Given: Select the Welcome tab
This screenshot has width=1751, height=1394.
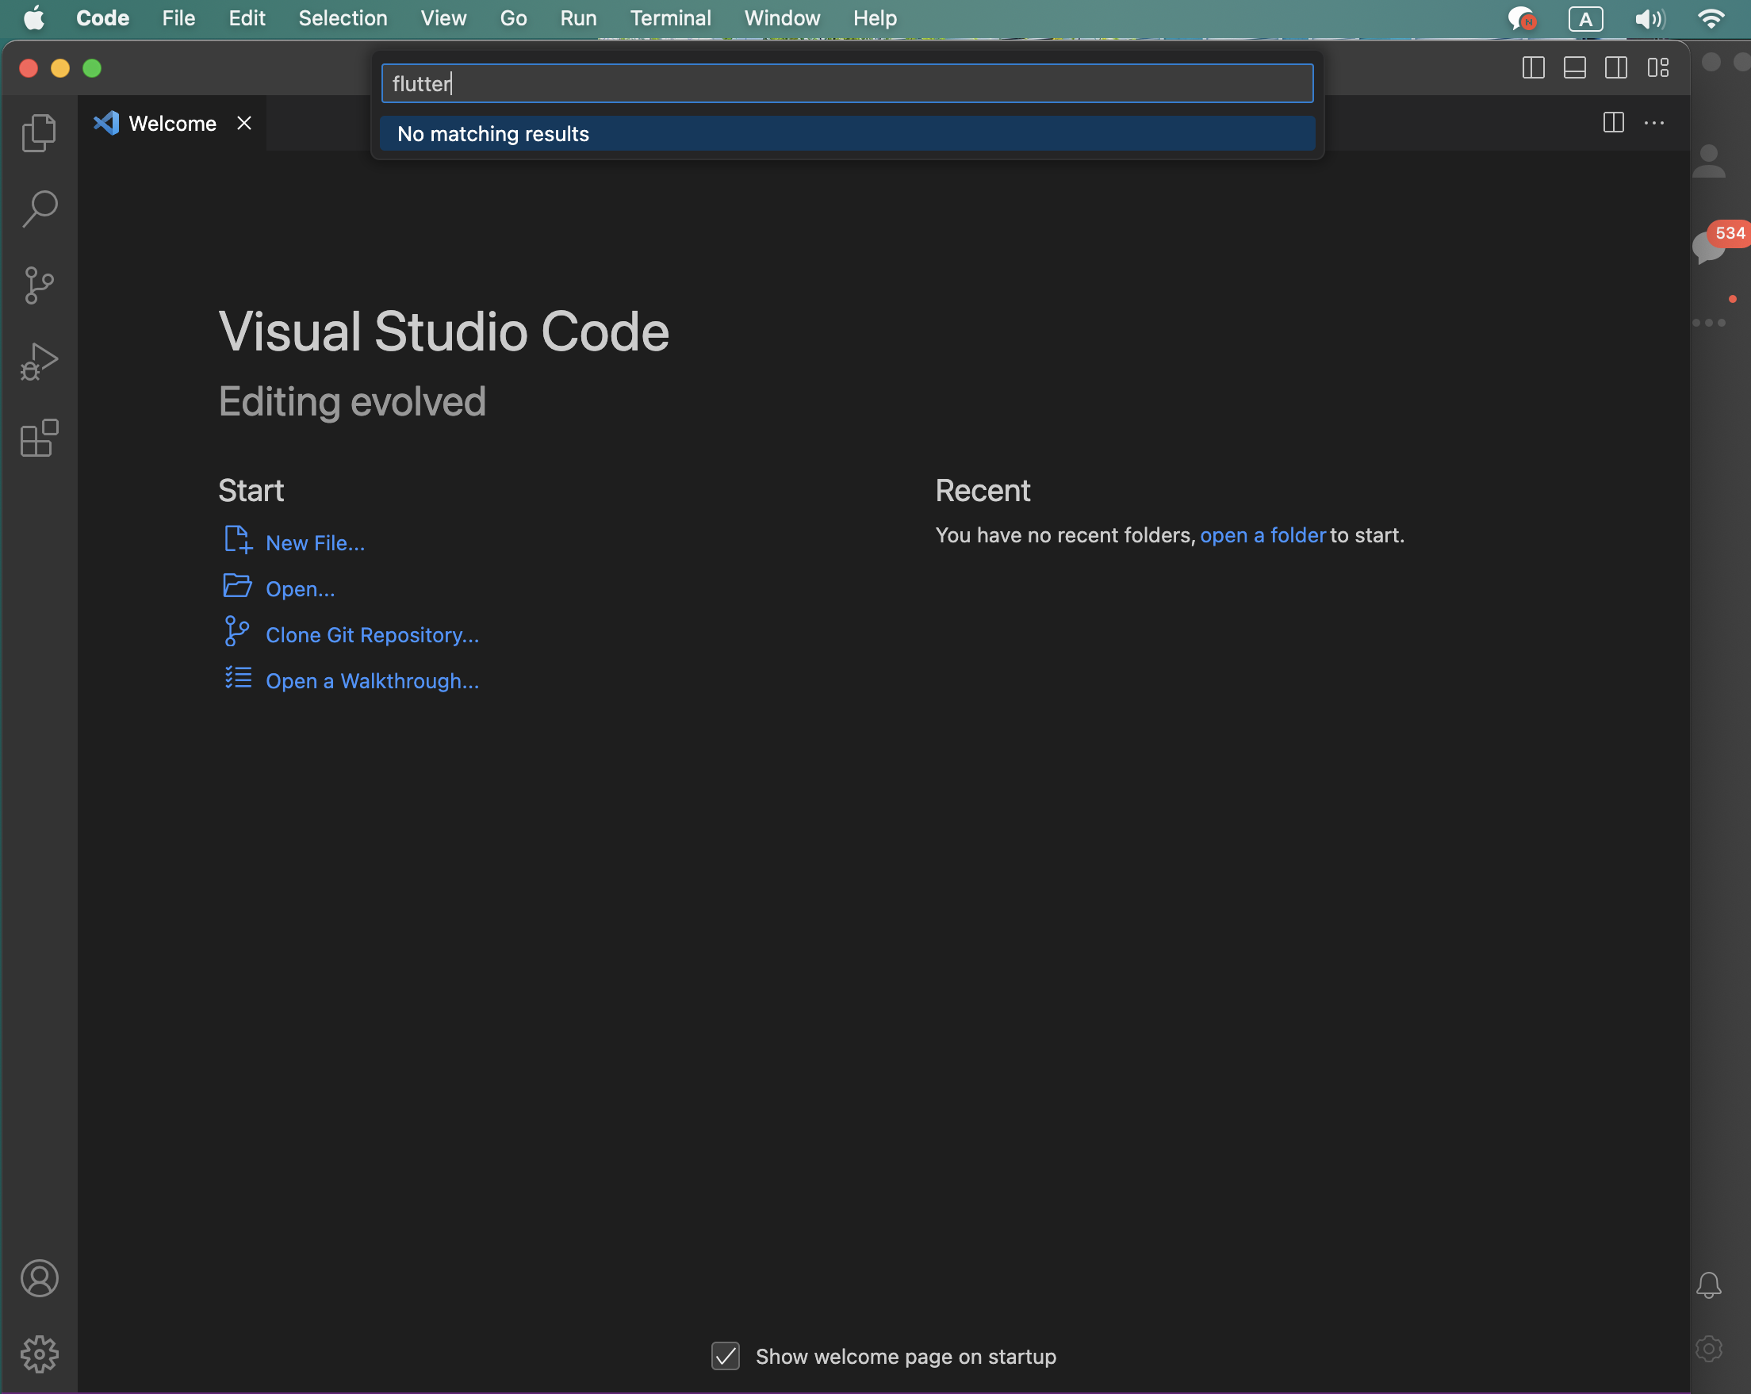Looking at the screenshot, I should pyautogui.click(x=172, y=123).
